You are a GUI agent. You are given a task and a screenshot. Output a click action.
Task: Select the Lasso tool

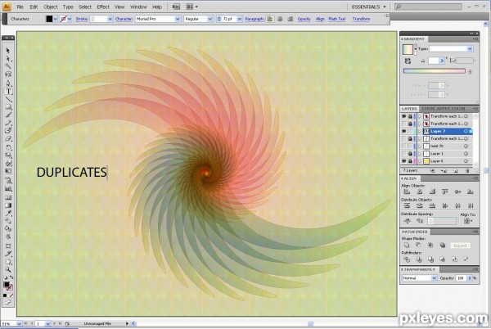[x=8, y=74]
